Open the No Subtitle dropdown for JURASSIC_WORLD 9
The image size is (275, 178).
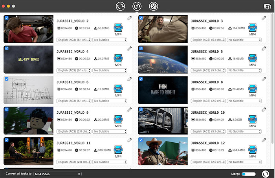tap(110, 131)
